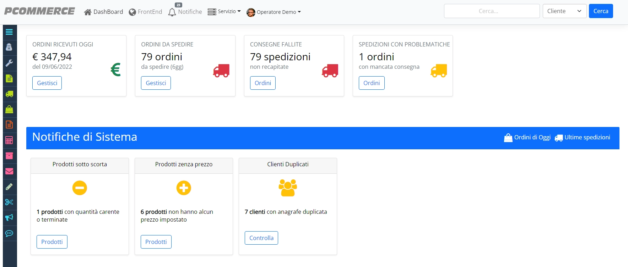
Task: Open the green truck shipping sidebar icon
Action: click(x=9, y=94)
